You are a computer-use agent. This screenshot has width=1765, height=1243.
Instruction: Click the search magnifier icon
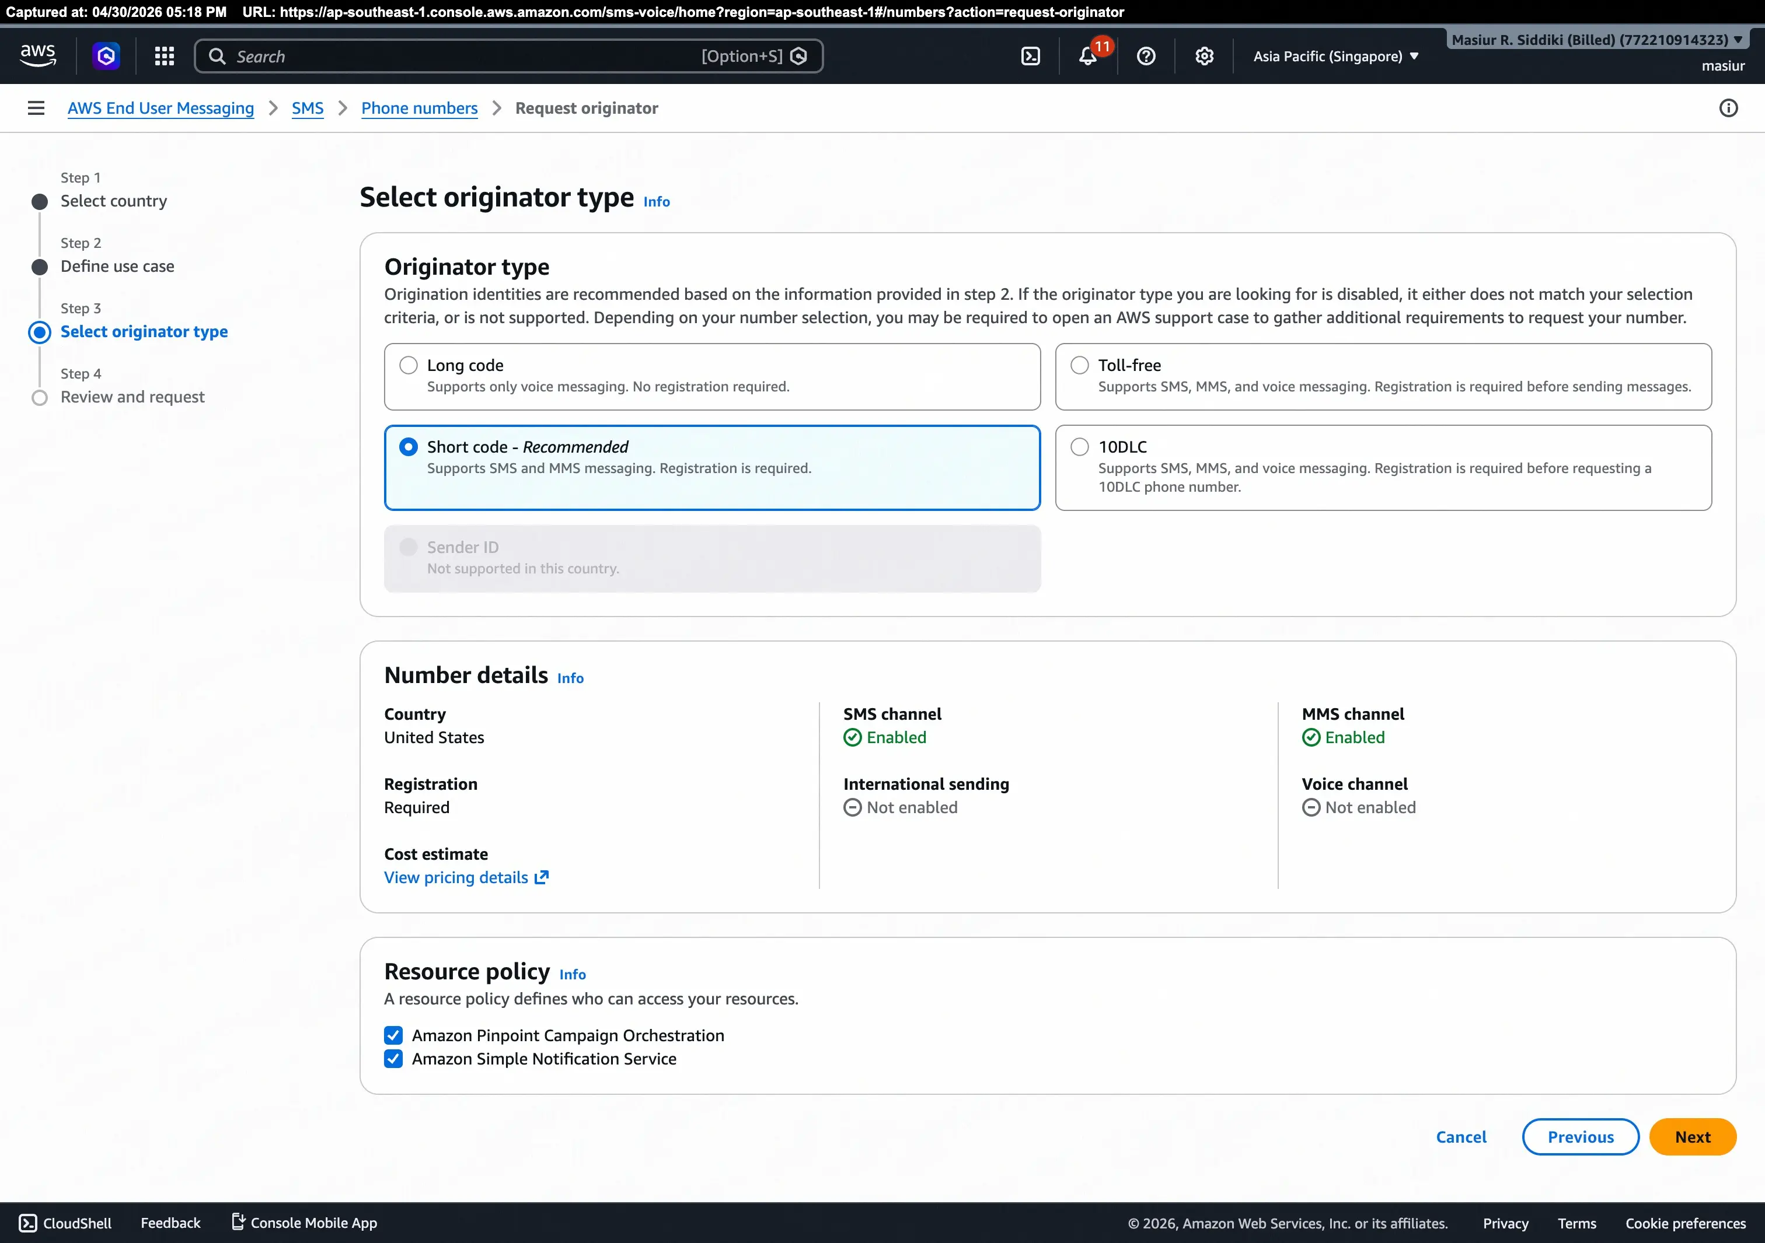point(218,56)
